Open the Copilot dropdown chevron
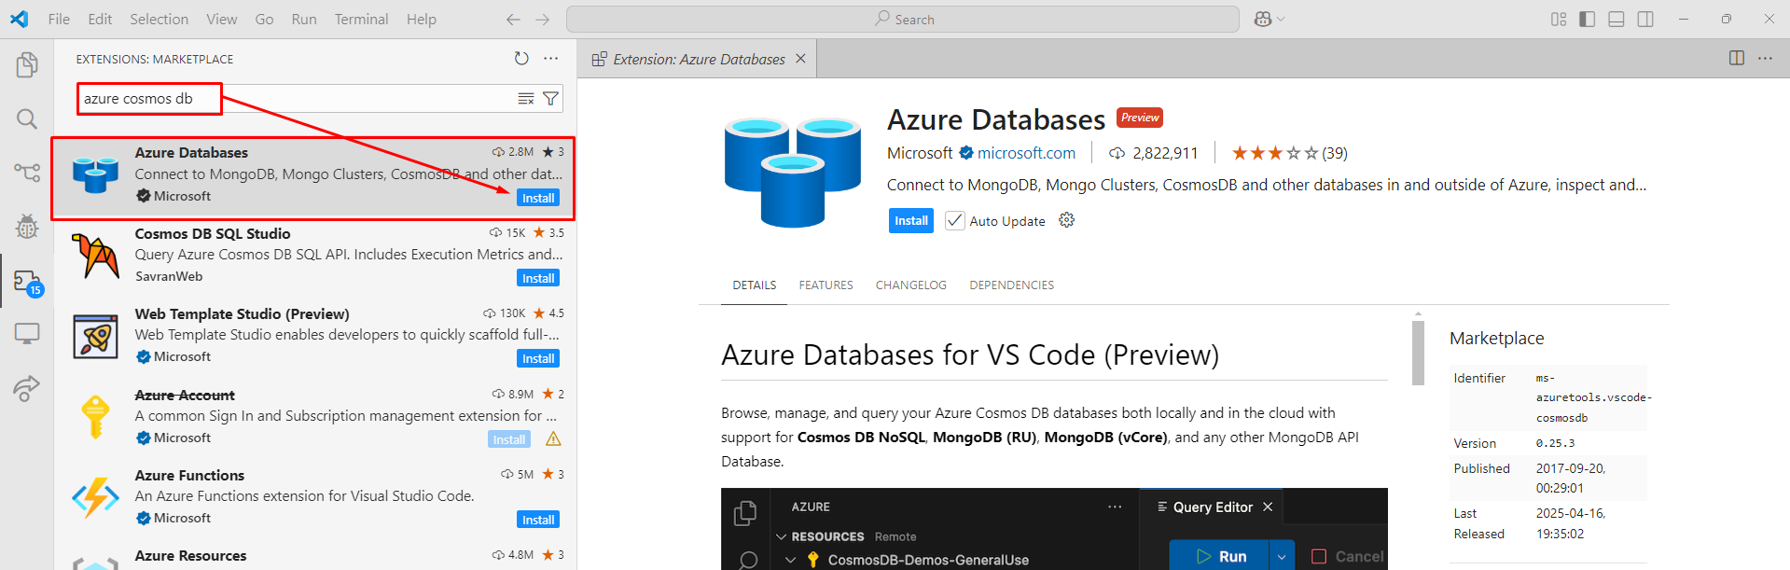Screen dimensions: 1790x570 click(1281, 20)
